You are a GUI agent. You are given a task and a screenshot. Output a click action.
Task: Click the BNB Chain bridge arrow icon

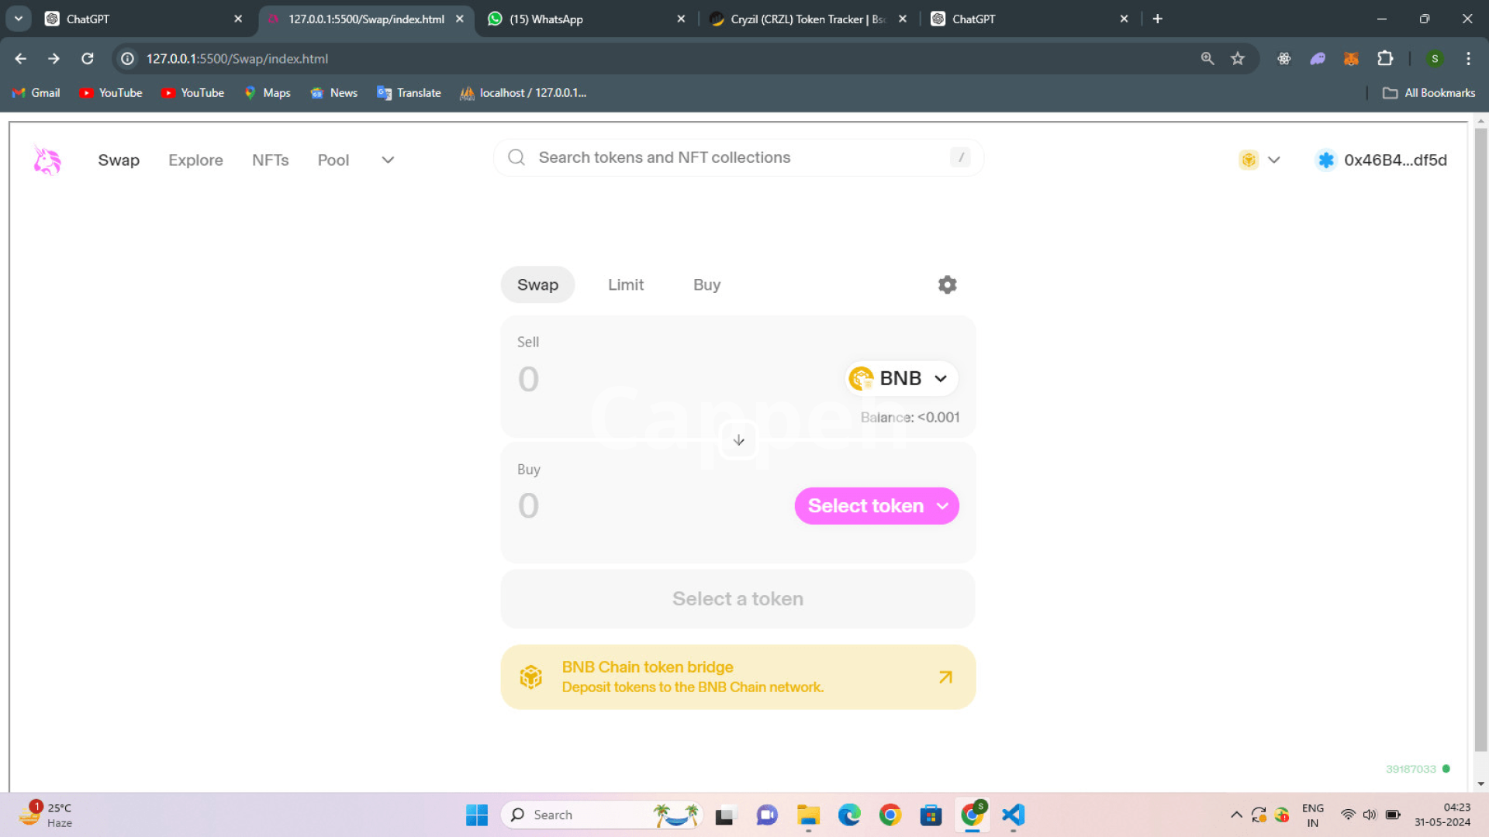pos(945,677)
